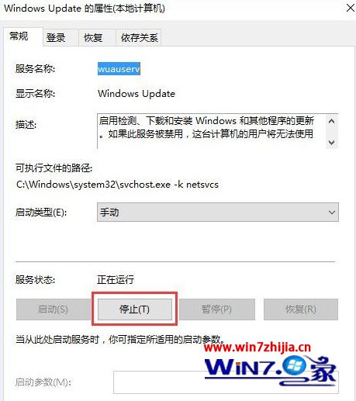Viewport: 356px width, 401px height.
Task: Click into the 启动参数(M) input field
Action: [226, 382]
